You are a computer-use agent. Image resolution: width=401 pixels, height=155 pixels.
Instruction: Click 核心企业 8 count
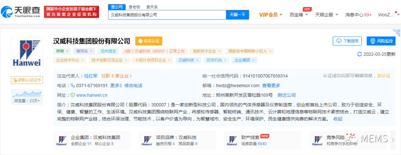tap(104, 144)
